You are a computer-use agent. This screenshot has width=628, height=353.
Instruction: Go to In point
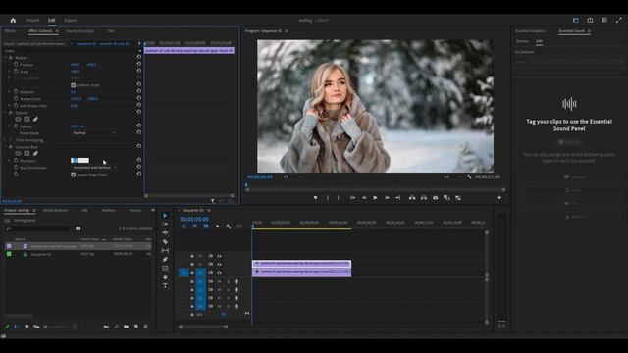click(352, 198)
